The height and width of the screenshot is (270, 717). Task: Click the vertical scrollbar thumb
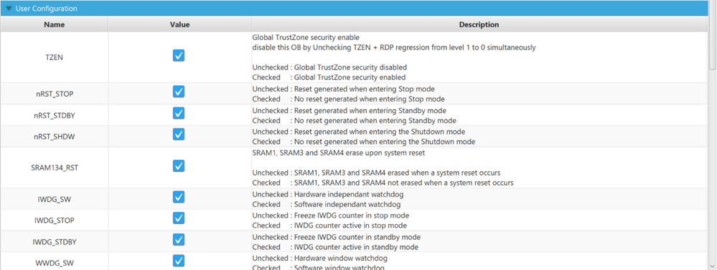(713, 43)
